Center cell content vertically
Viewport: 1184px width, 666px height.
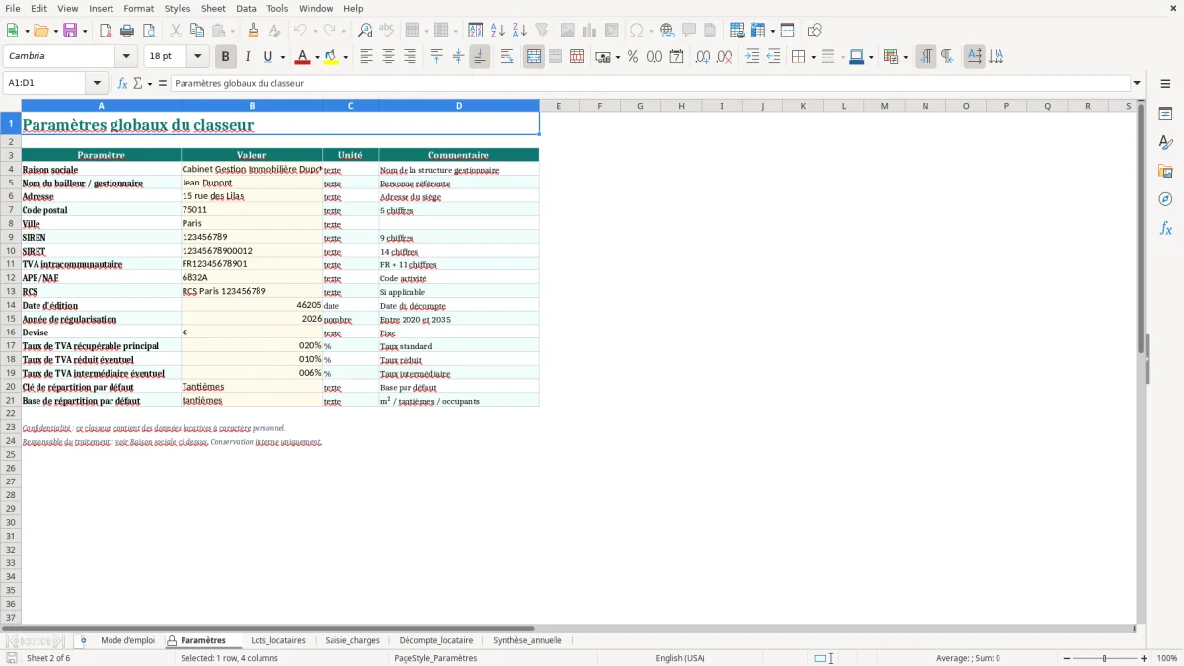click(x=458, y=57)
